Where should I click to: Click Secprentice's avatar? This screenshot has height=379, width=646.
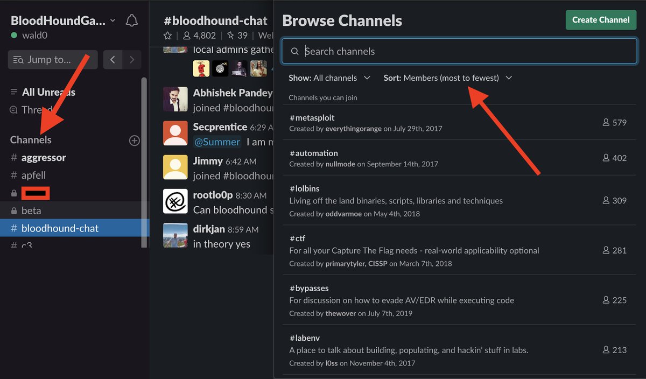[x=175, y=134]
